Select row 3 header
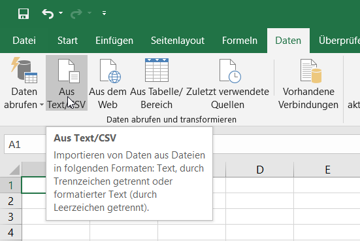 tap(11, 217)
